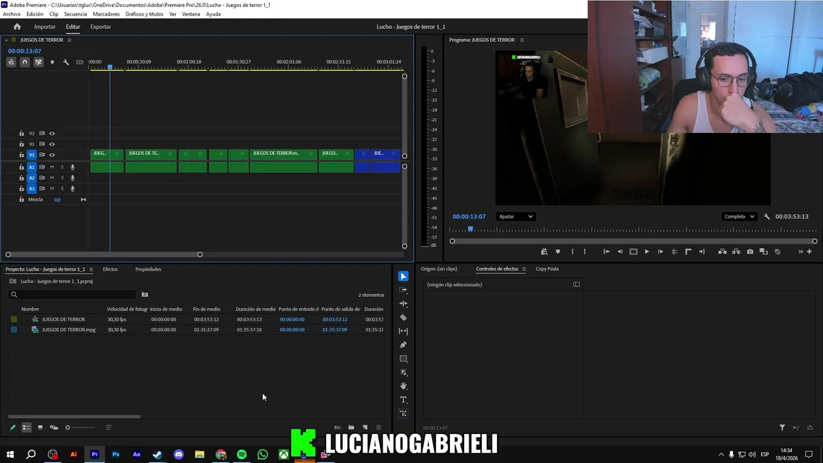Click New Item icon in Project panel
Image resolution: width=823 pixels, height=463 pixels.
365,428
